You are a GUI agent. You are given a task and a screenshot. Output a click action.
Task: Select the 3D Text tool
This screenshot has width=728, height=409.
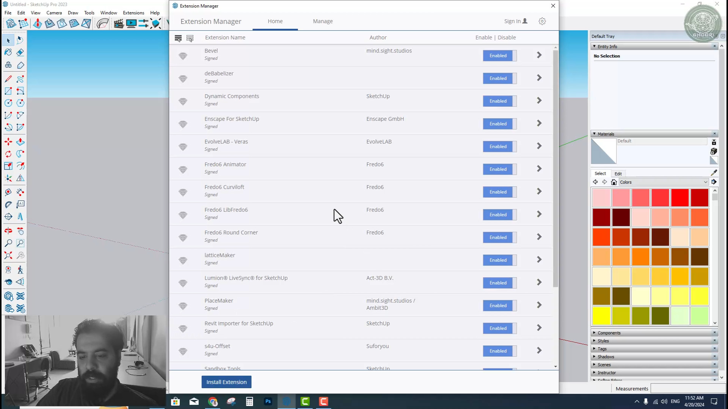20,217
